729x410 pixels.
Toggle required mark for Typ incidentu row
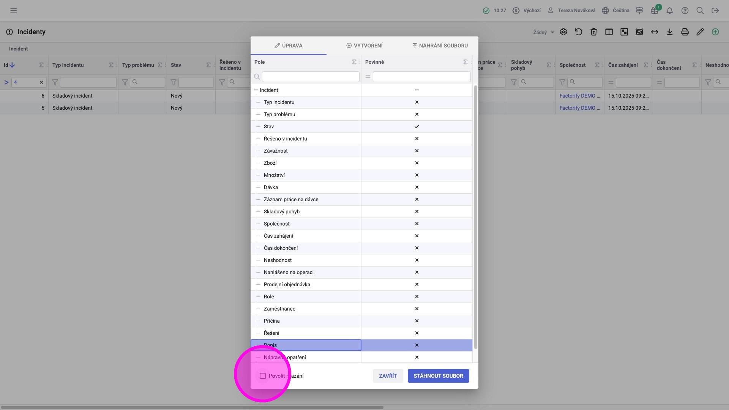[417, 102]
